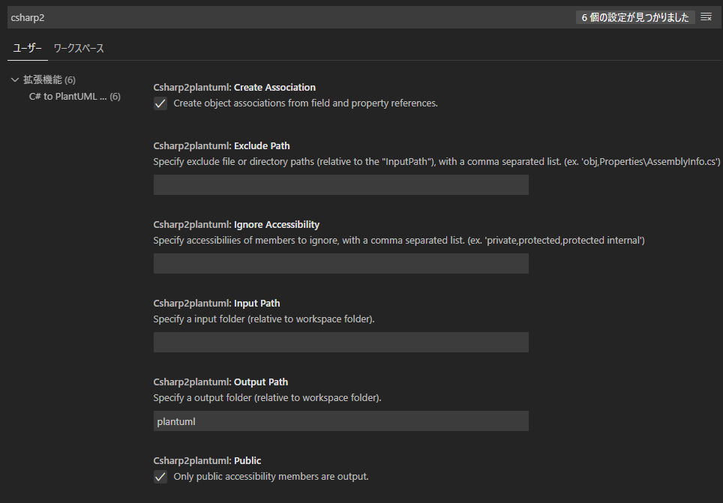This screenshot has height=503, width=723.
Task: Click 'Specify a input folder' description
Action: [264, 319]
